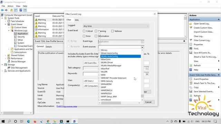Click the Clear Log action

point(198,36)
